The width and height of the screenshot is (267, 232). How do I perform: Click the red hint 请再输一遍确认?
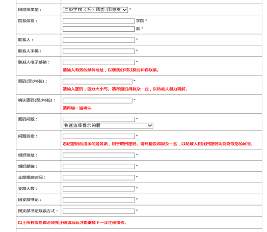77,108
